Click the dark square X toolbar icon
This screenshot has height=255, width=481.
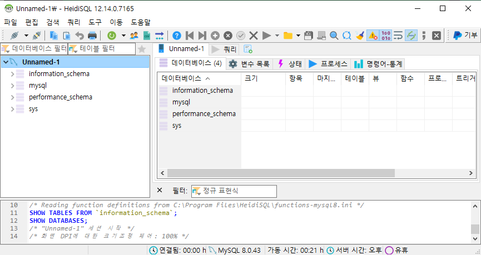pos(437,36)
